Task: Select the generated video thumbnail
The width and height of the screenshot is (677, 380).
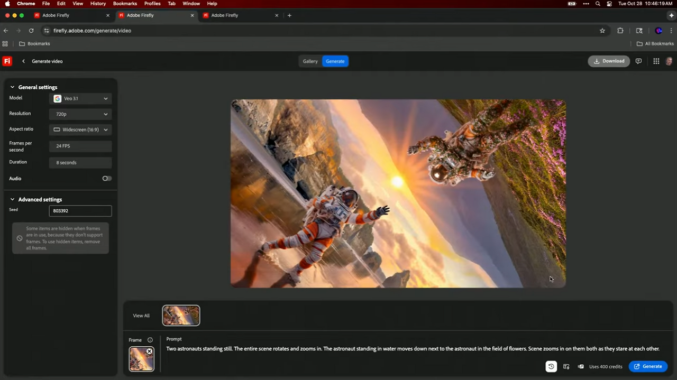Action: coord(181,316)
